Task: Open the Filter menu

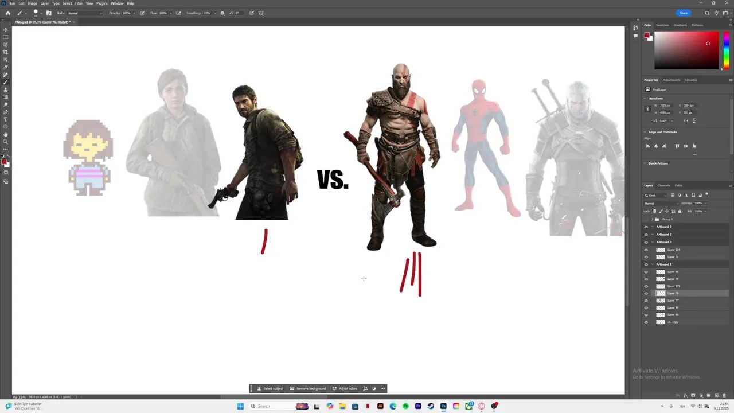Action: (x=79, y=3)
